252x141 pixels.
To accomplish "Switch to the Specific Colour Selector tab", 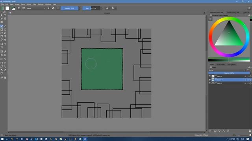I will coord(233,13).
